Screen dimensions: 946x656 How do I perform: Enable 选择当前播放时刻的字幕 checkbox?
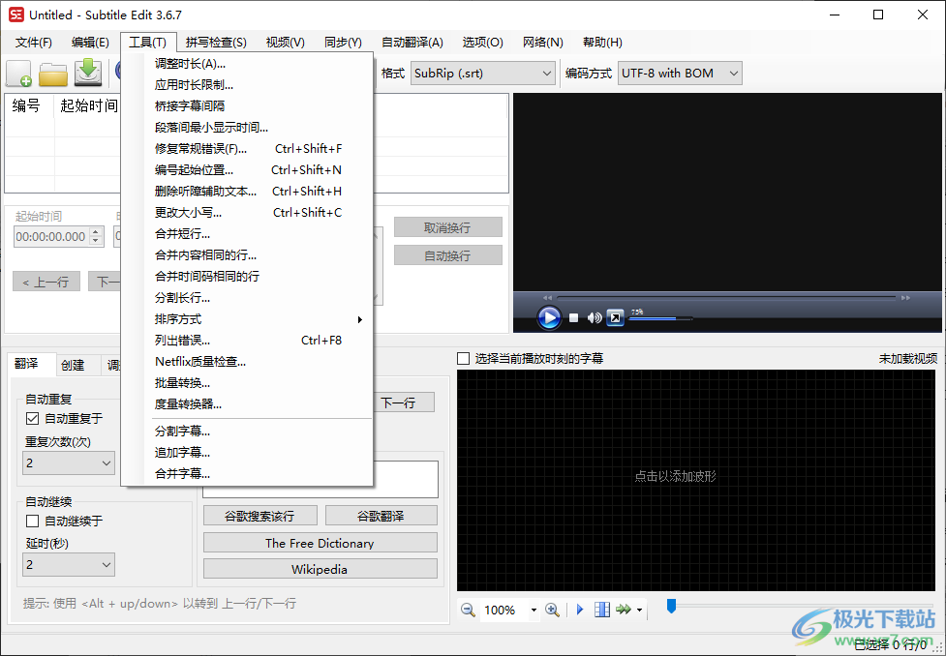(x=464, y=359)
